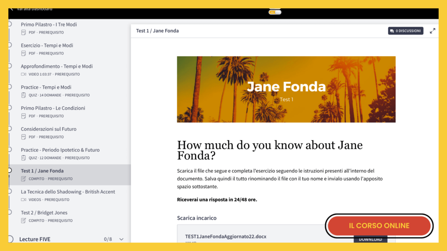Click the video icon under Approfondimento - Tempi e Modi
This screenshot has height=251, width=447.
[x=24, y=74]
